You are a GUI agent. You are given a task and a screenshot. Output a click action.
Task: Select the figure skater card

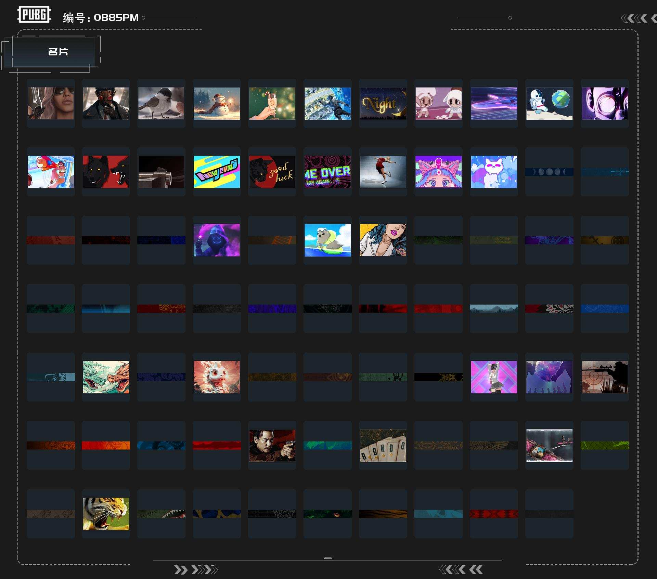[x=383, y=172]
